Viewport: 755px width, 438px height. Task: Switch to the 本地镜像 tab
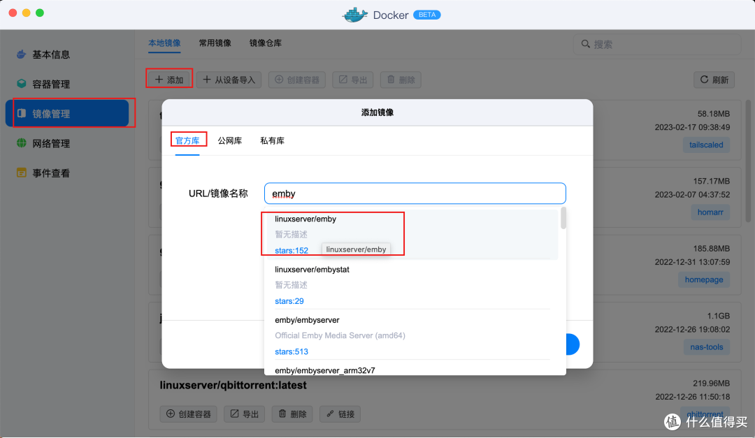click(x=164, y=43)
